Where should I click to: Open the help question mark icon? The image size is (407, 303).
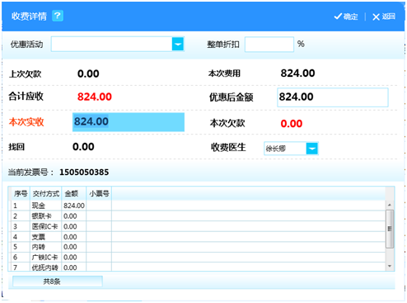coord(58,16)
